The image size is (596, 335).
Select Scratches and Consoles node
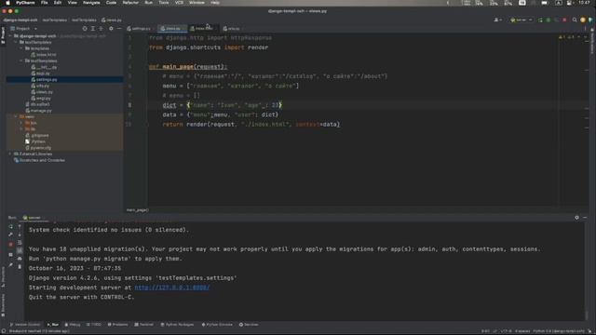point(42,160)
